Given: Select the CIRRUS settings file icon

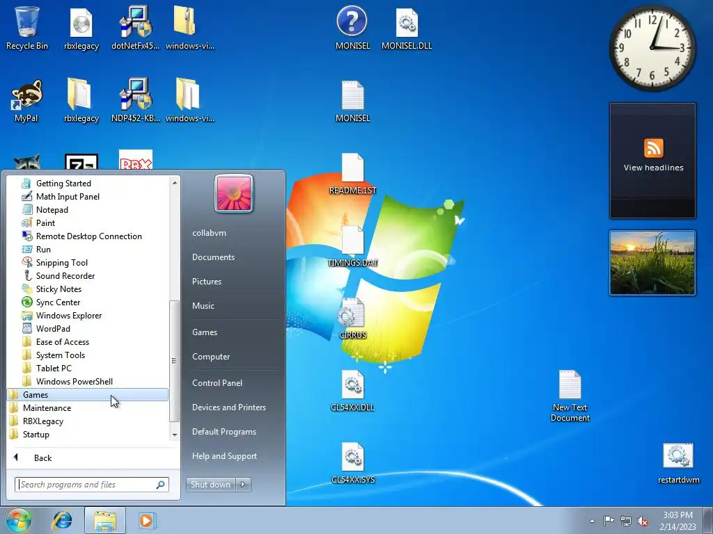Looking at the screenshot, I should pyautogui.click(x=352, y=318).
